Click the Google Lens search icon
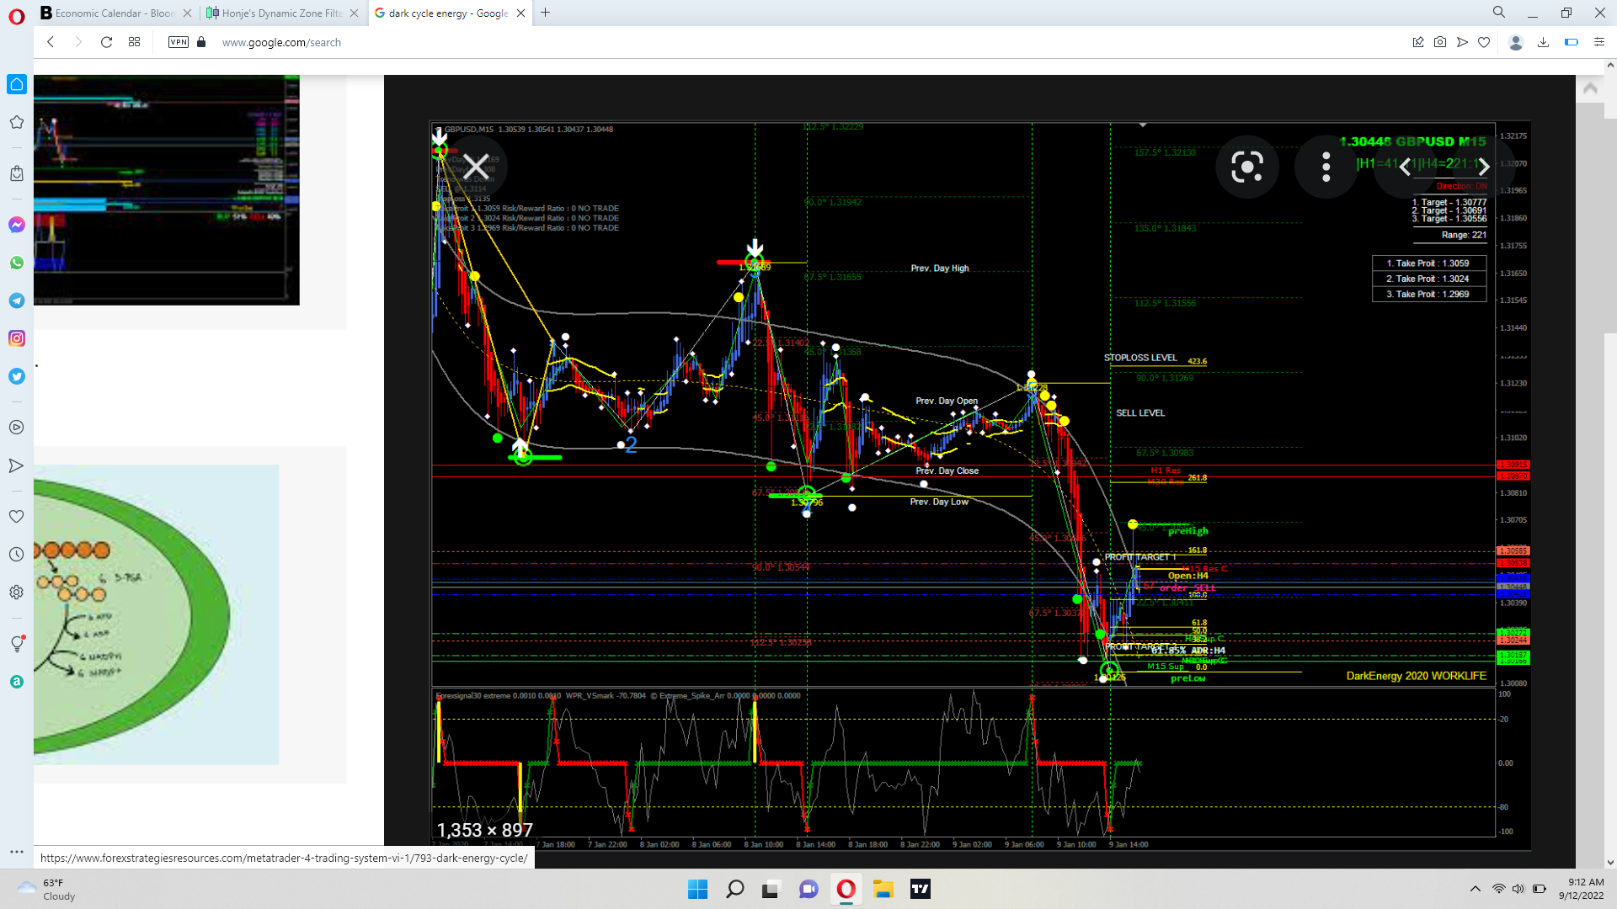Screen dimensions: 1617x909 pos(1246,167)
